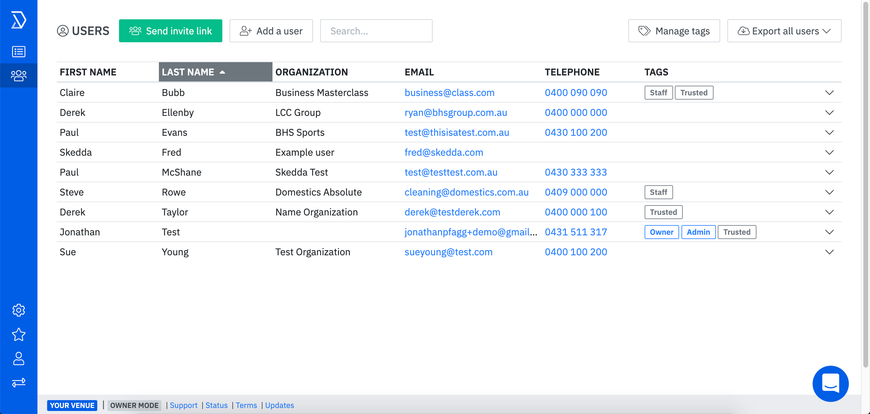
Task: Sort by Tags column header
Action: pyautogui.click(x=656, y=72)
